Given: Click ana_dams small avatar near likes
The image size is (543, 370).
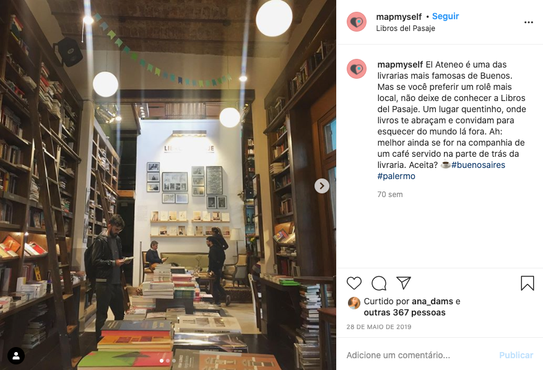Looking at the screenshot, I should (354, 302).
